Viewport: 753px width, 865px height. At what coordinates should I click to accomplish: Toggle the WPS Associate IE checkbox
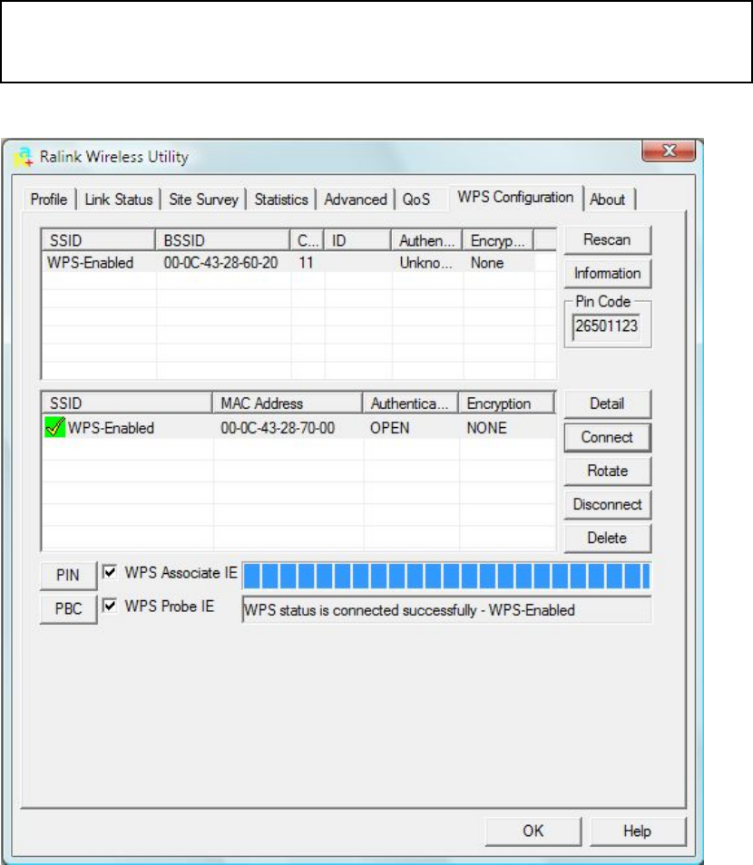(x=110, y=571)
